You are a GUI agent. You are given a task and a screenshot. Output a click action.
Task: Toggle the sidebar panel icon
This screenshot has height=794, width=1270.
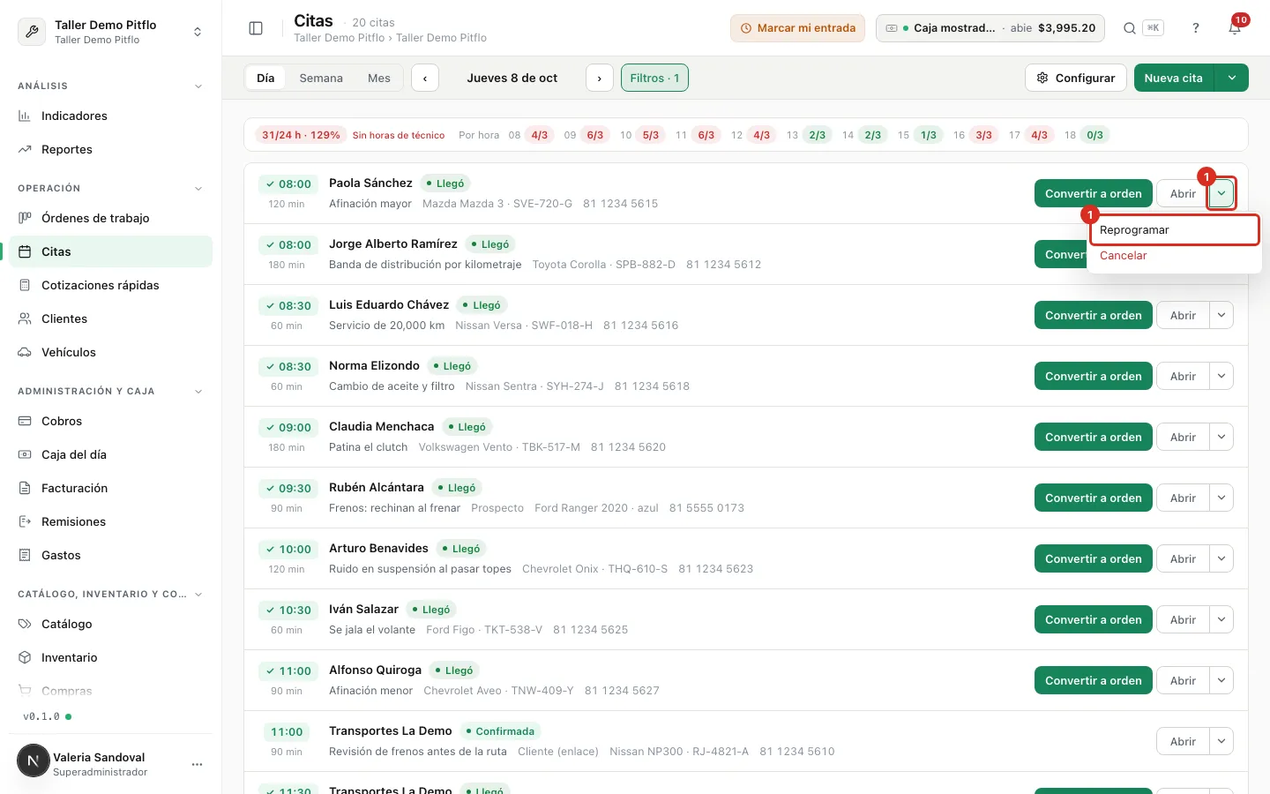[x=256, y=28]
